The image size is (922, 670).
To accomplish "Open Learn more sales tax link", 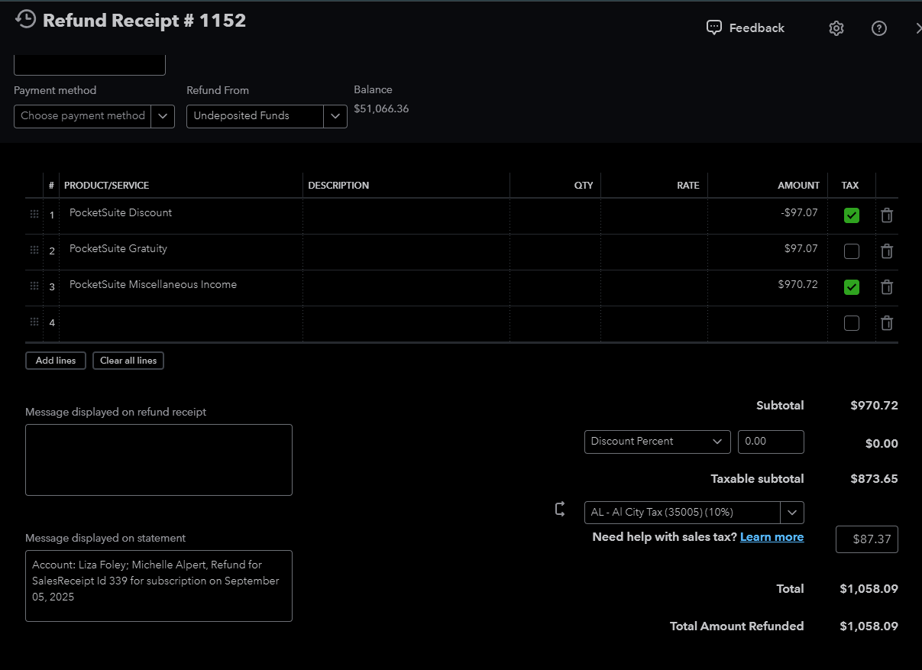I will click(x=772, y=537).
